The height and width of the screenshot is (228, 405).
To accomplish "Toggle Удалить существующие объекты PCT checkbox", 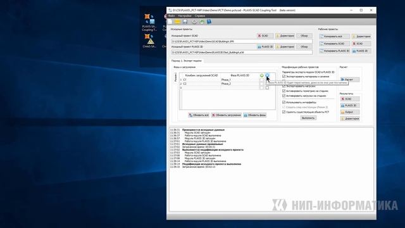I will pyautogui.click(x=284, y=112).
